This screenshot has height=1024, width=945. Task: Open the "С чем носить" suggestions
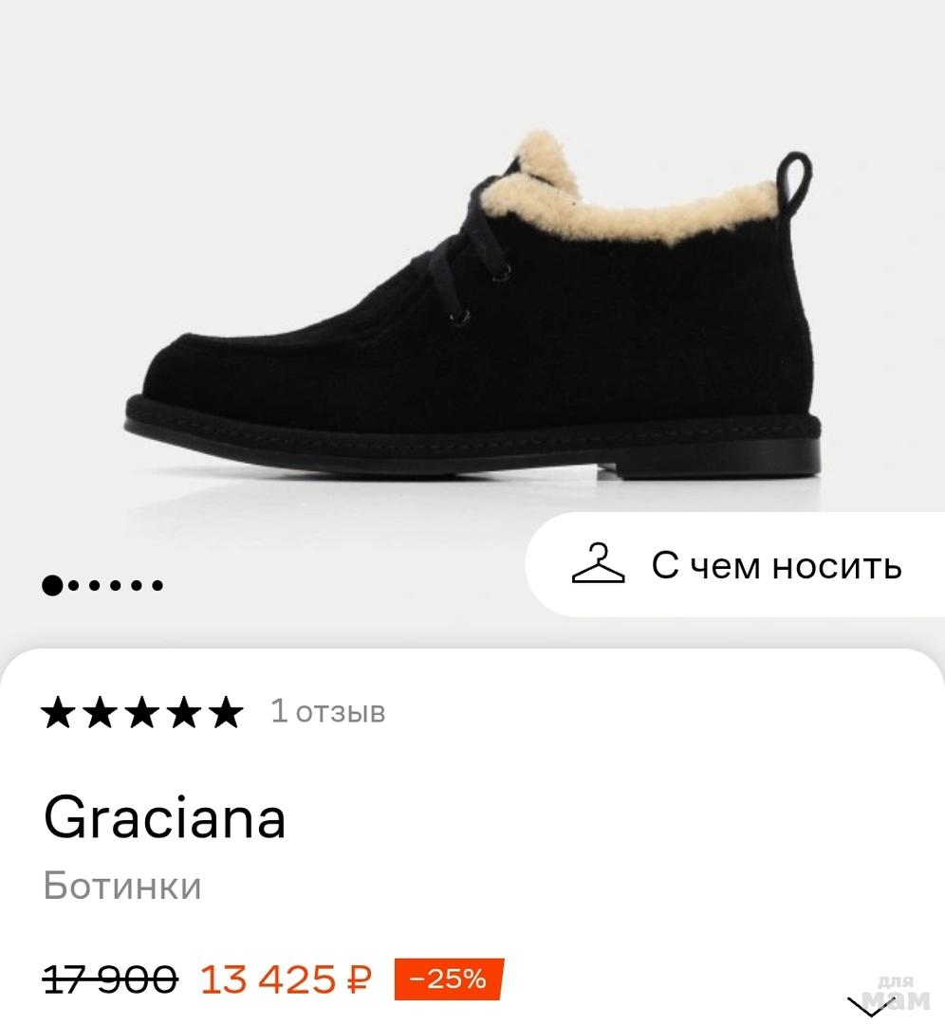(775, 566)
